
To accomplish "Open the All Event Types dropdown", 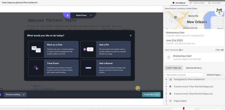I will 214,75.
